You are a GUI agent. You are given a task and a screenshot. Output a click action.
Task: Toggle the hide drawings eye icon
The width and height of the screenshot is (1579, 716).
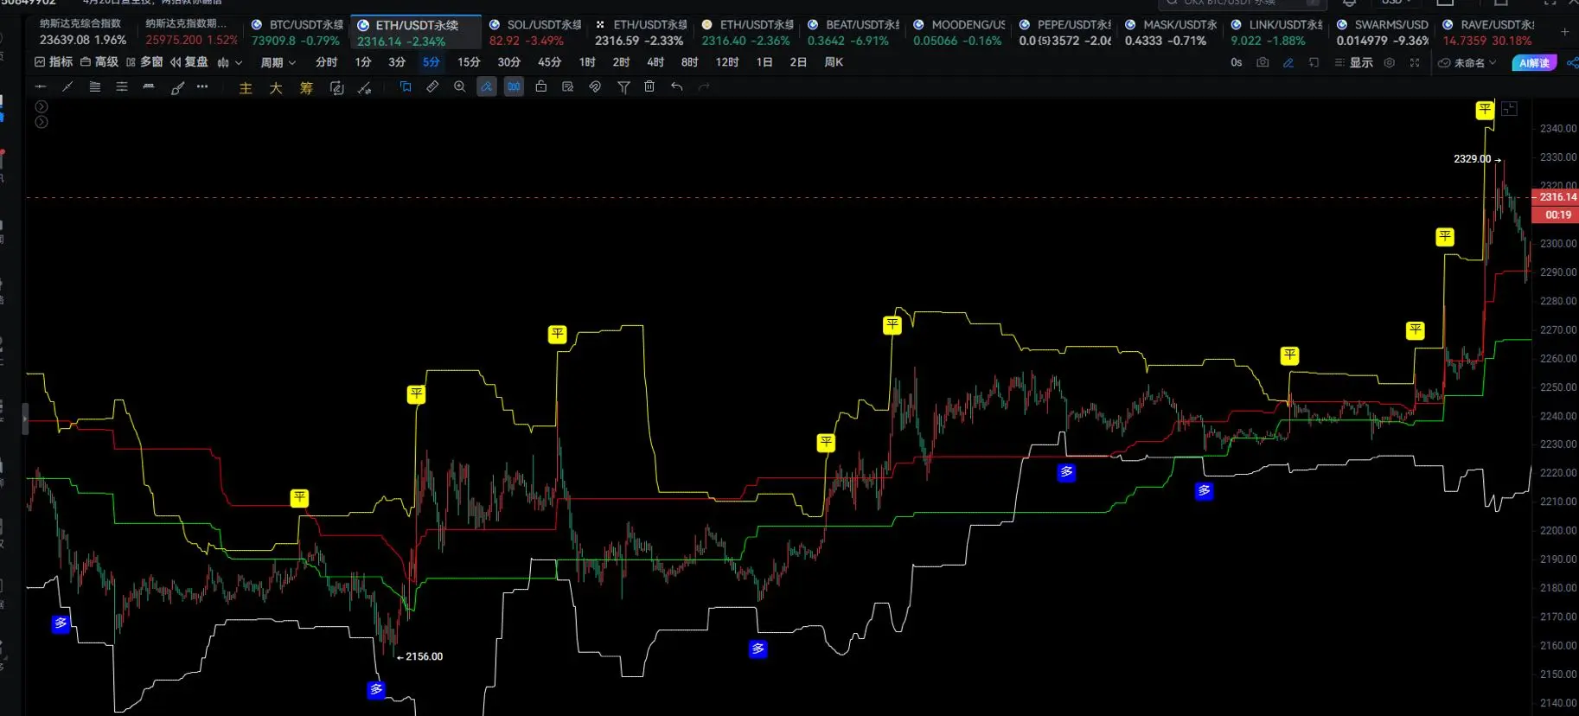(x=595, y=86)
